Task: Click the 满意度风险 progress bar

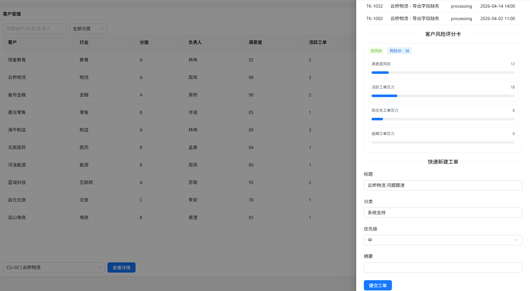Action: [443, 73]
